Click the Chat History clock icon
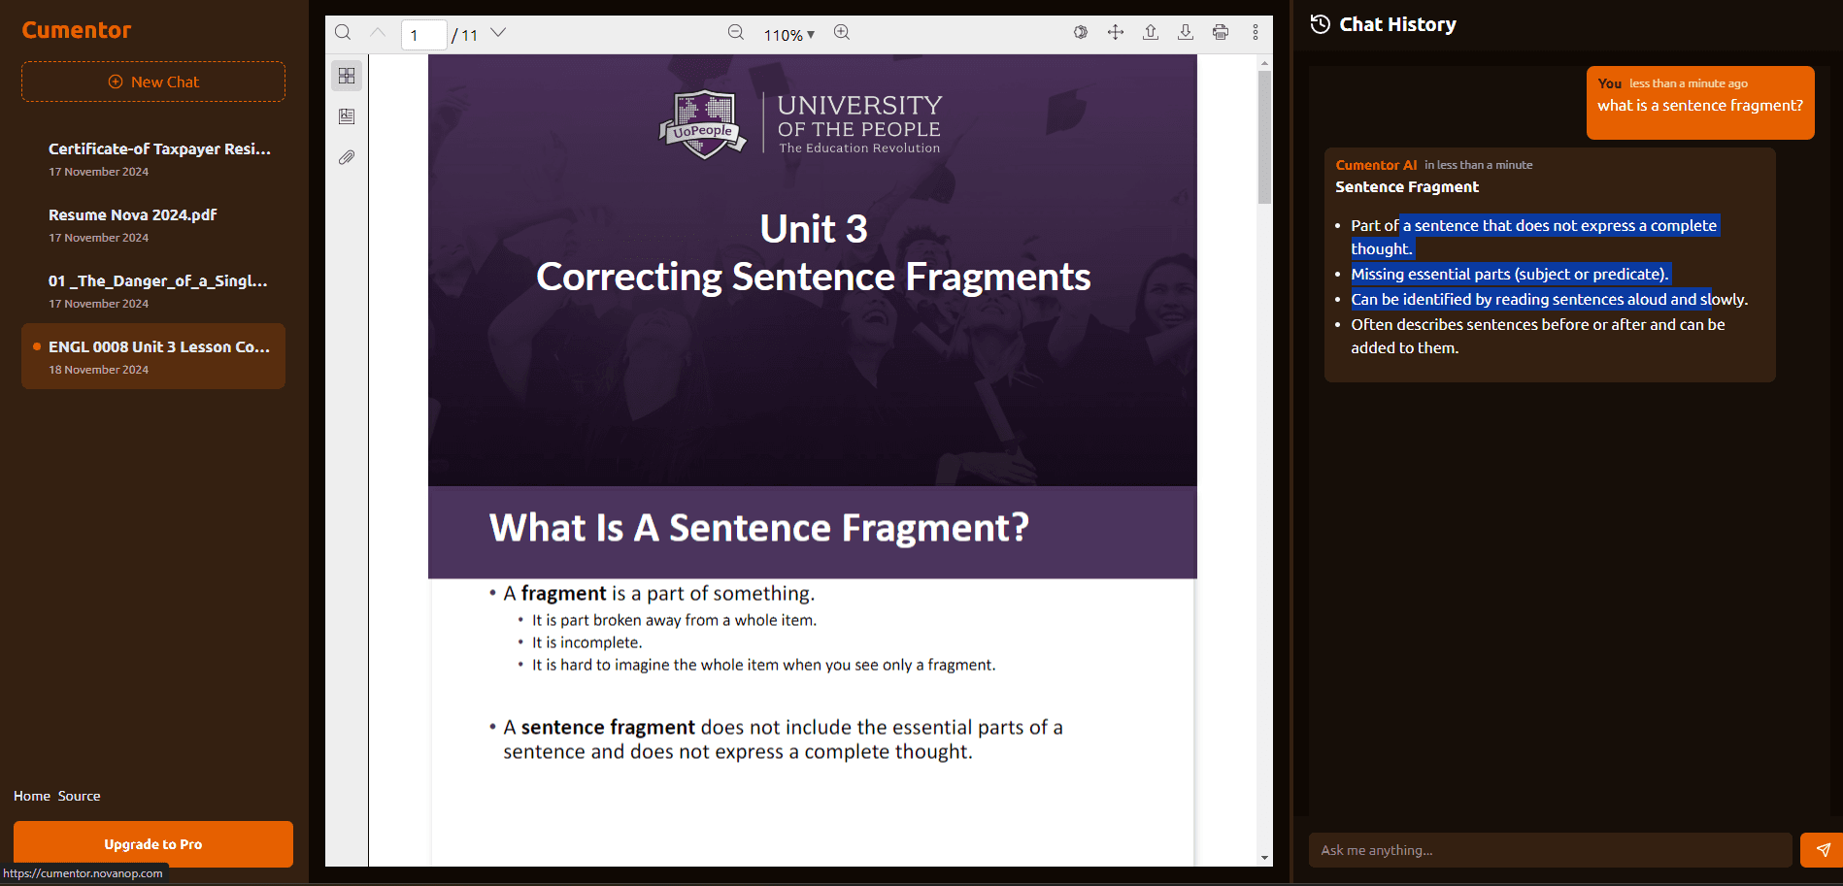 click(1320, 24)
